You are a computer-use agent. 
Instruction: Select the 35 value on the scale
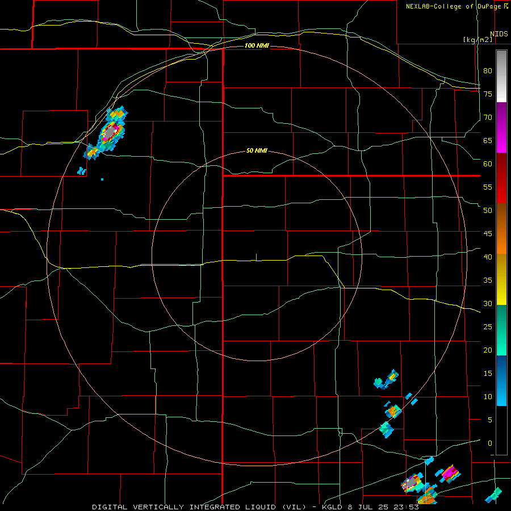coord(488,280)
